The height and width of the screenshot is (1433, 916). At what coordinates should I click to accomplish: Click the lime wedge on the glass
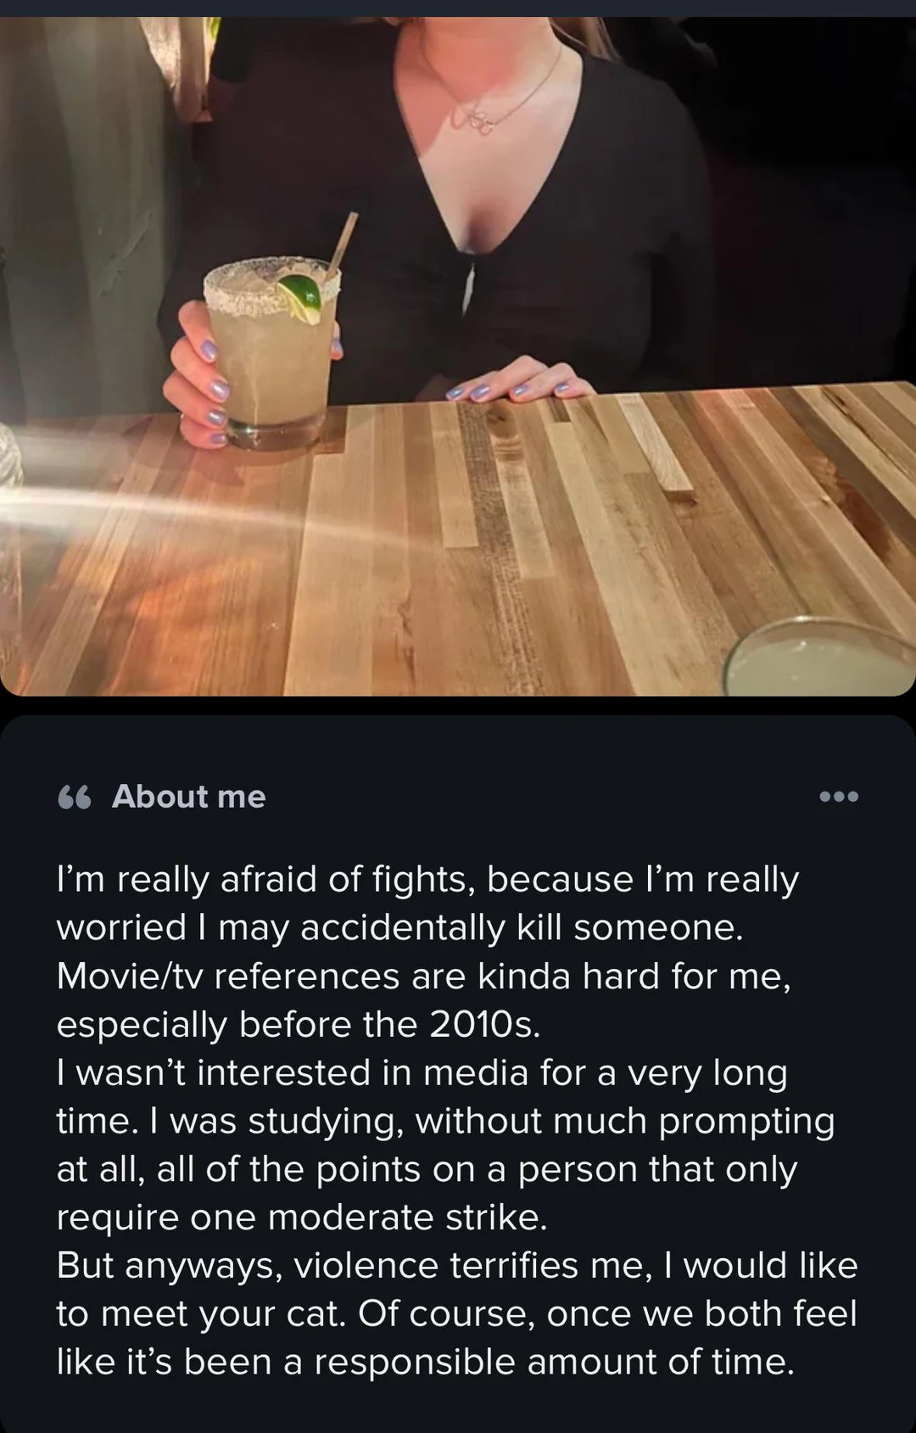(x=301, y=297)
